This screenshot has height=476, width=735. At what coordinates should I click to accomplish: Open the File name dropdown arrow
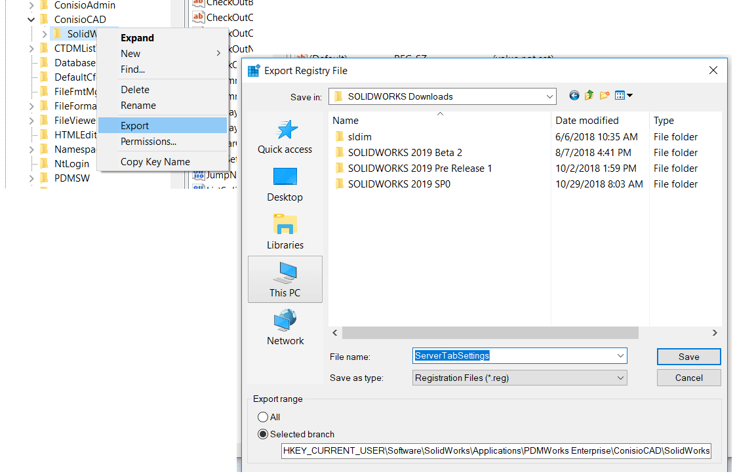coord(620,356)
